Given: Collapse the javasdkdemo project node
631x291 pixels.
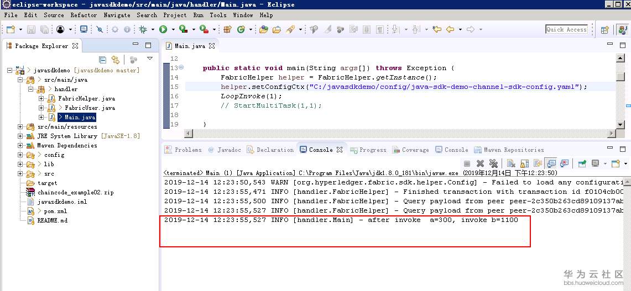Looking at the screenshot, I should pos(9,70).
